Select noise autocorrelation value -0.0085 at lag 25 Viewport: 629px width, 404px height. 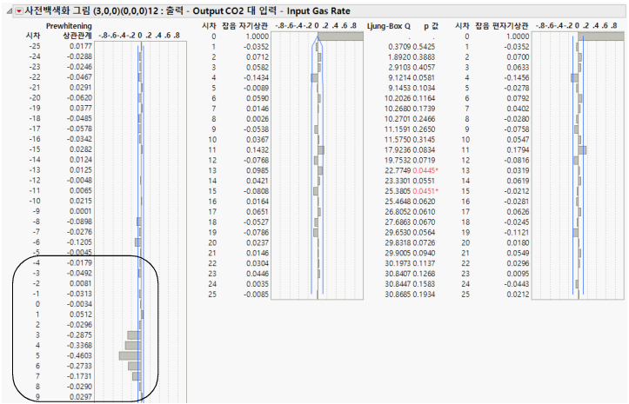256,295
